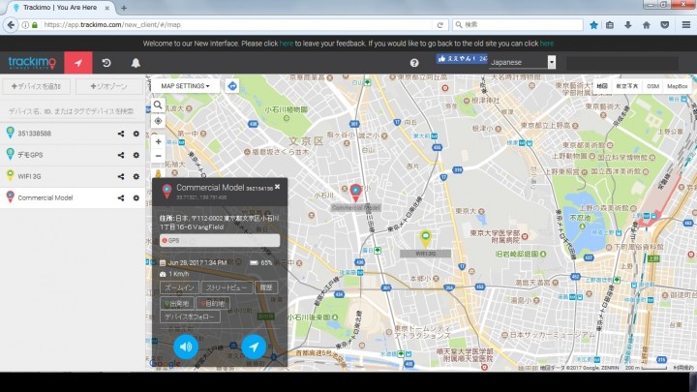Click the share icon for WIFI 3G
Image resolution: width=697 pixels, height=392 pixels.
(x=121, y=176)
